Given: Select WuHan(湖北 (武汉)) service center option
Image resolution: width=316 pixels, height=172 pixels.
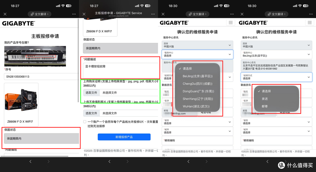Looking at the screenshot, I should pos(197,106).
